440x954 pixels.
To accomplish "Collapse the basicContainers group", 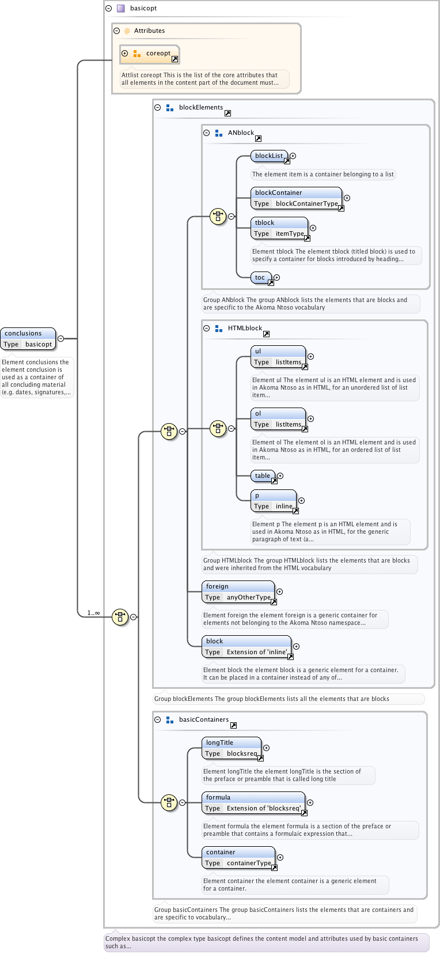I will pyautogui.click(x=157, y=719).
